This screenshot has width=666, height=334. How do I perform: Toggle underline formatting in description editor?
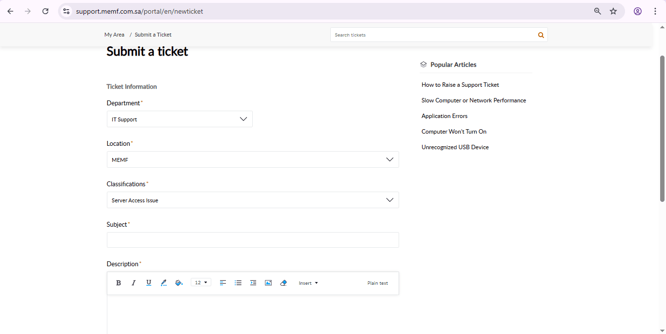149,283
